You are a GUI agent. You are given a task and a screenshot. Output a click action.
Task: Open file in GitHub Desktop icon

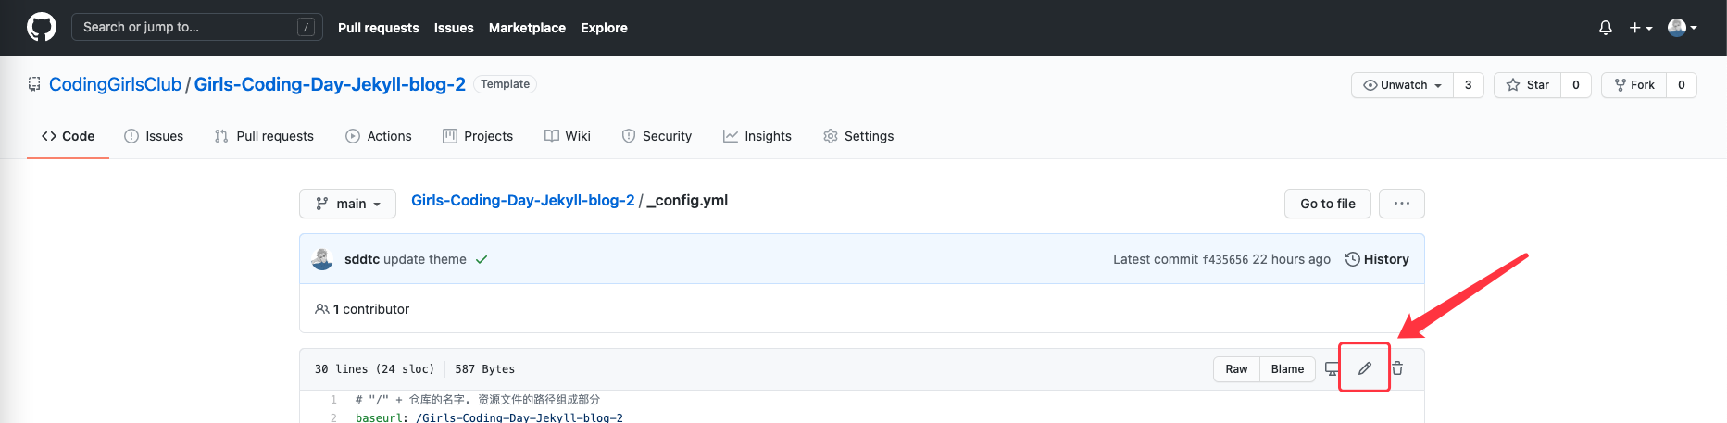point(1331,368)
